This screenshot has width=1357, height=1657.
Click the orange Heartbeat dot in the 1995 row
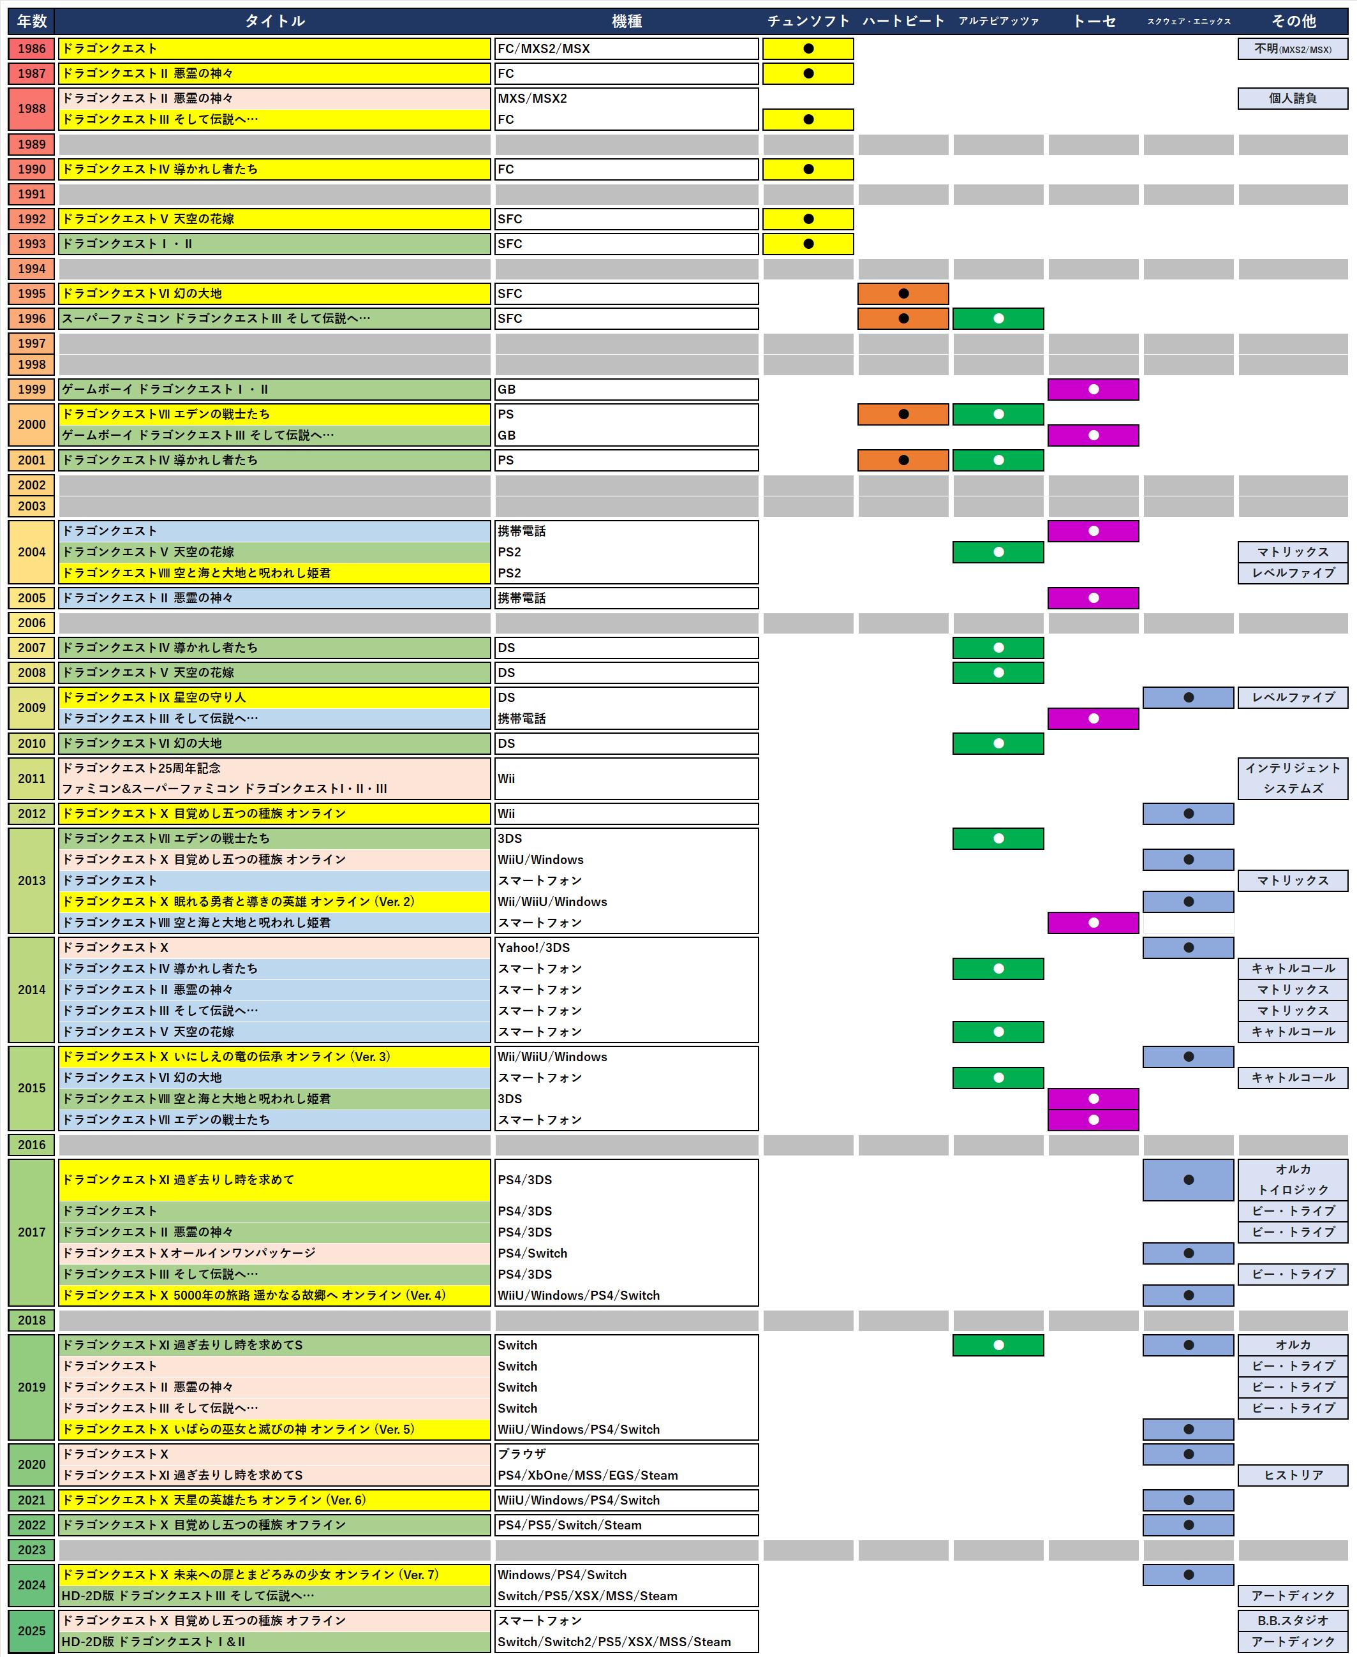903,294
